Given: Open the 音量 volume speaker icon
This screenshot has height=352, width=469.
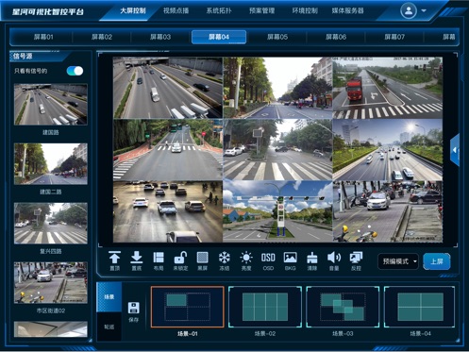Looking at the screenshot, I should pos(334,260).
